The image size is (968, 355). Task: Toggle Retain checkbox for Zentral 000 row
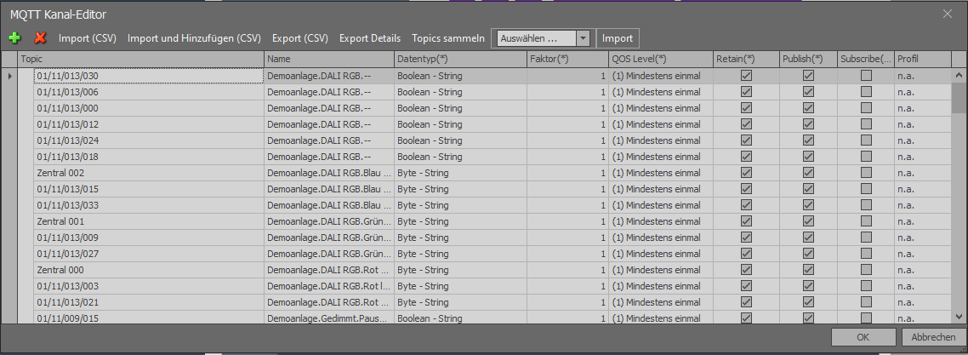(x=746, y=270)
